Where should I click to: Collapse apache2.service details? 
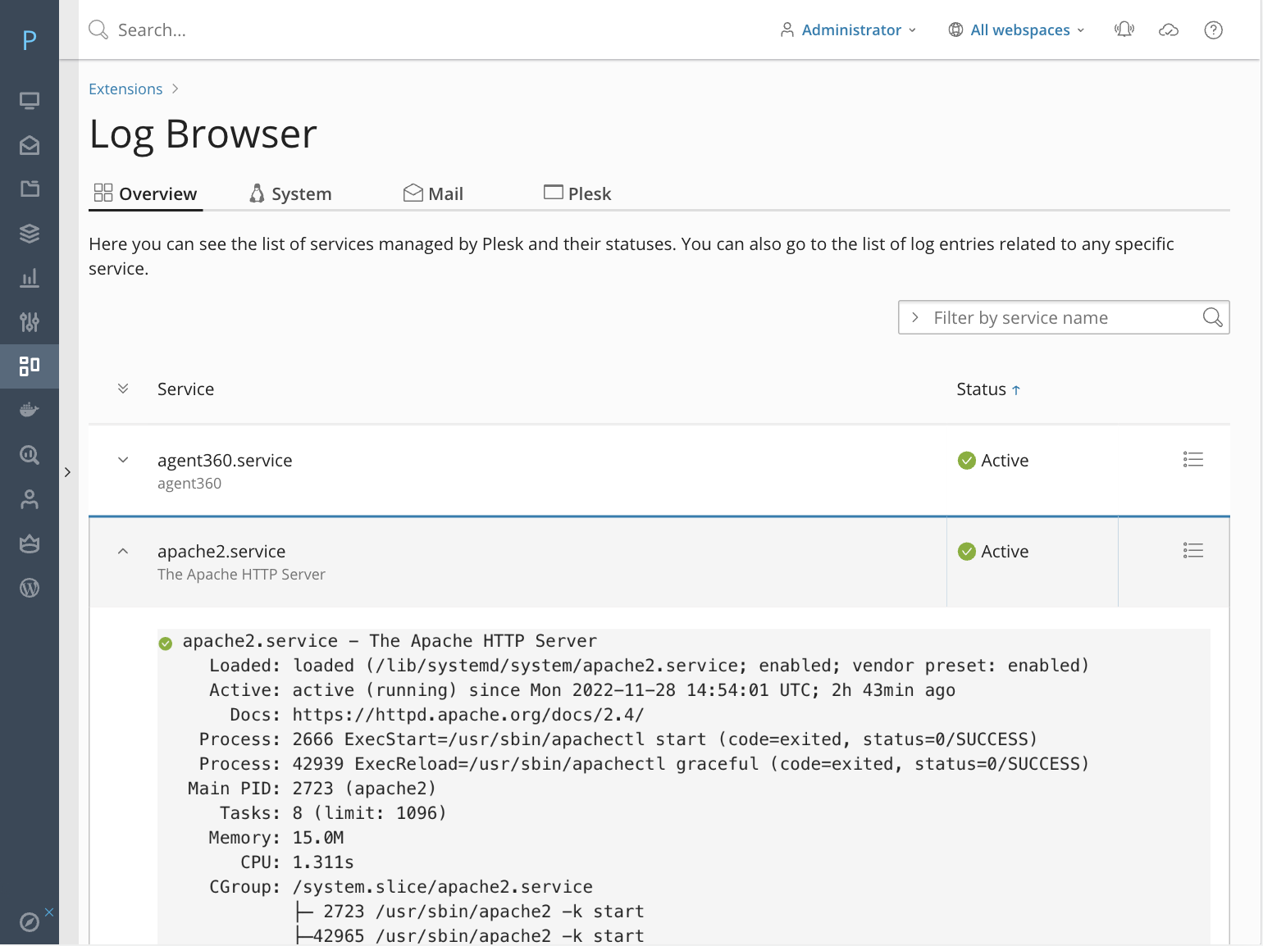123,552
